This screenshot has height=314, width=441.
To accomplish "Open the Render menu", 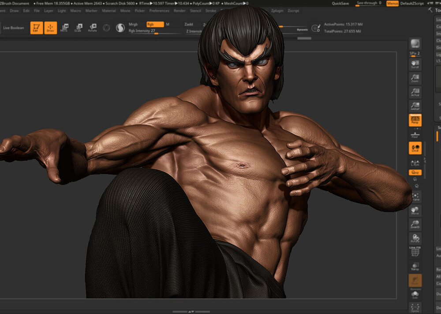I will tap(179, 11).
